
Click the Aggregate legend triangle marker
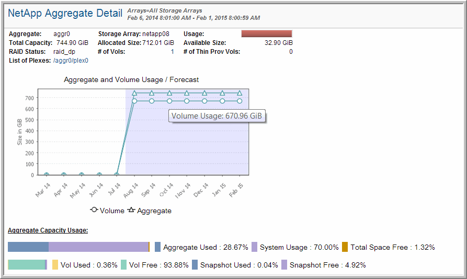click(x=132, y=211)
